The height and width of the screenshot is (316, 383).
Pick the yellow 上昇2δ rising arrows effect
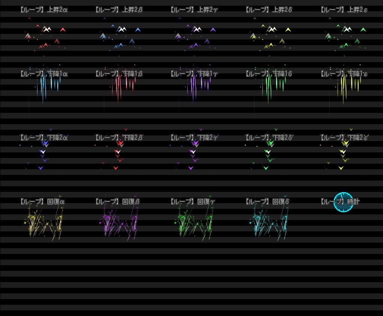click(x=270, y=36)
